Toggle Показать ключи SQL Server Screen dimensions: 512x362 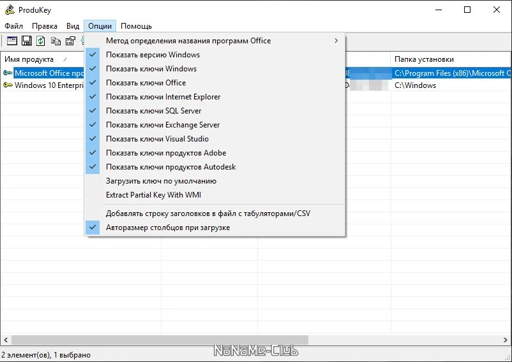pyautogui.click(x=215, y=111)
